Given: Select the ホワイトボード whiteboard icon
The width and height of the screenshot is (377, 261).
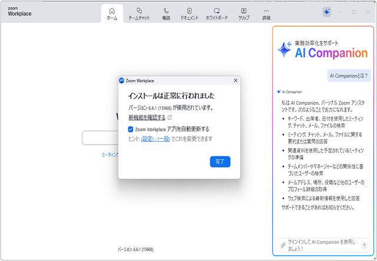Looking at the screenshot, I should coord(217,14).
